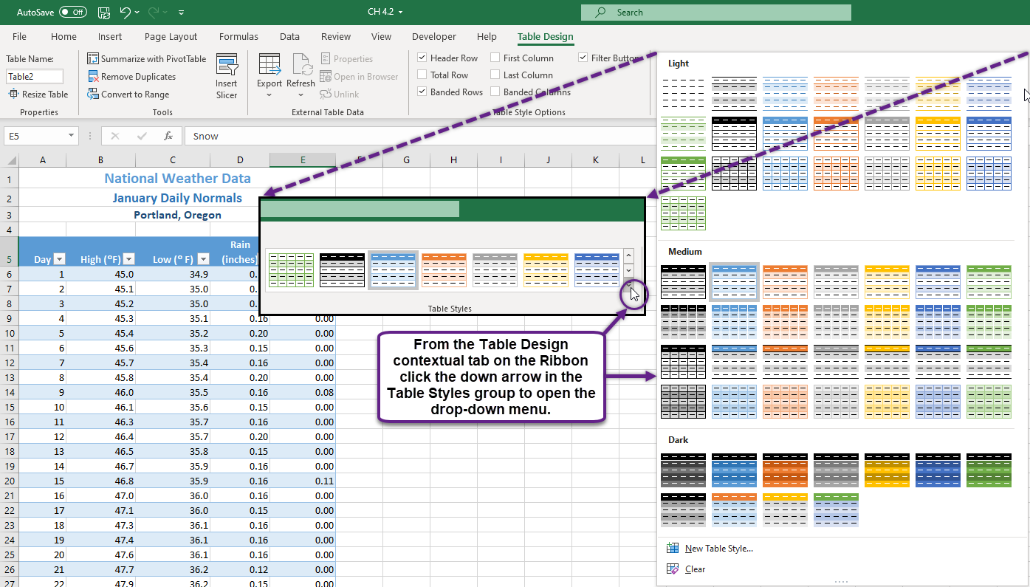Viewport: 1030px width, 587px height.
Task: Click the Table Name field containing Table2
Action: (x=35, y=76)
